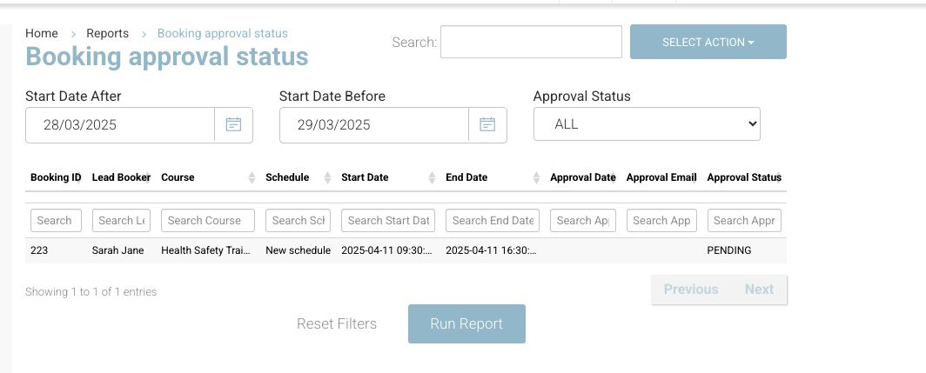This screenshot has width=926, height=373.
Task: Click the Next pagination button
Action: click(x=758, y=290)
